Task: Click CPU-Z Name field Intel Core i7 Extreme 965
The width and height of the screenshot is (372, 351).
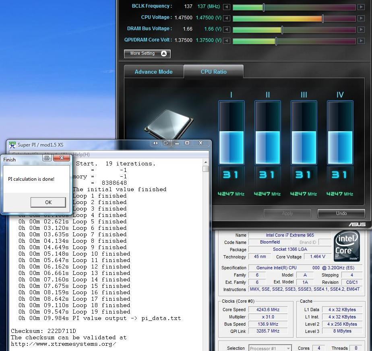Action: pos(290,235)
